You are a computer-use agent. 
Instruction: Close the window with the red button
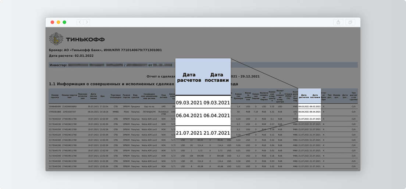click(x=52, y=22)
